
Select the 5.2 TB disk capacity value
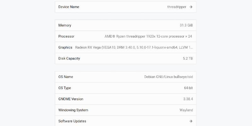pos(188,58)
